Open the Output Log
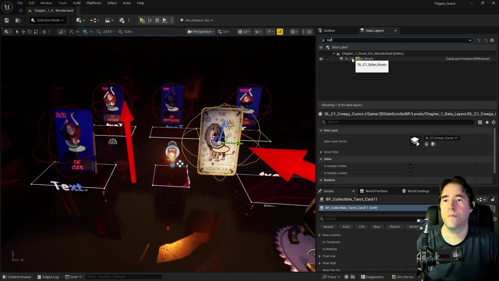Viewport: 499px width, 281px height. tap(48, 277)
